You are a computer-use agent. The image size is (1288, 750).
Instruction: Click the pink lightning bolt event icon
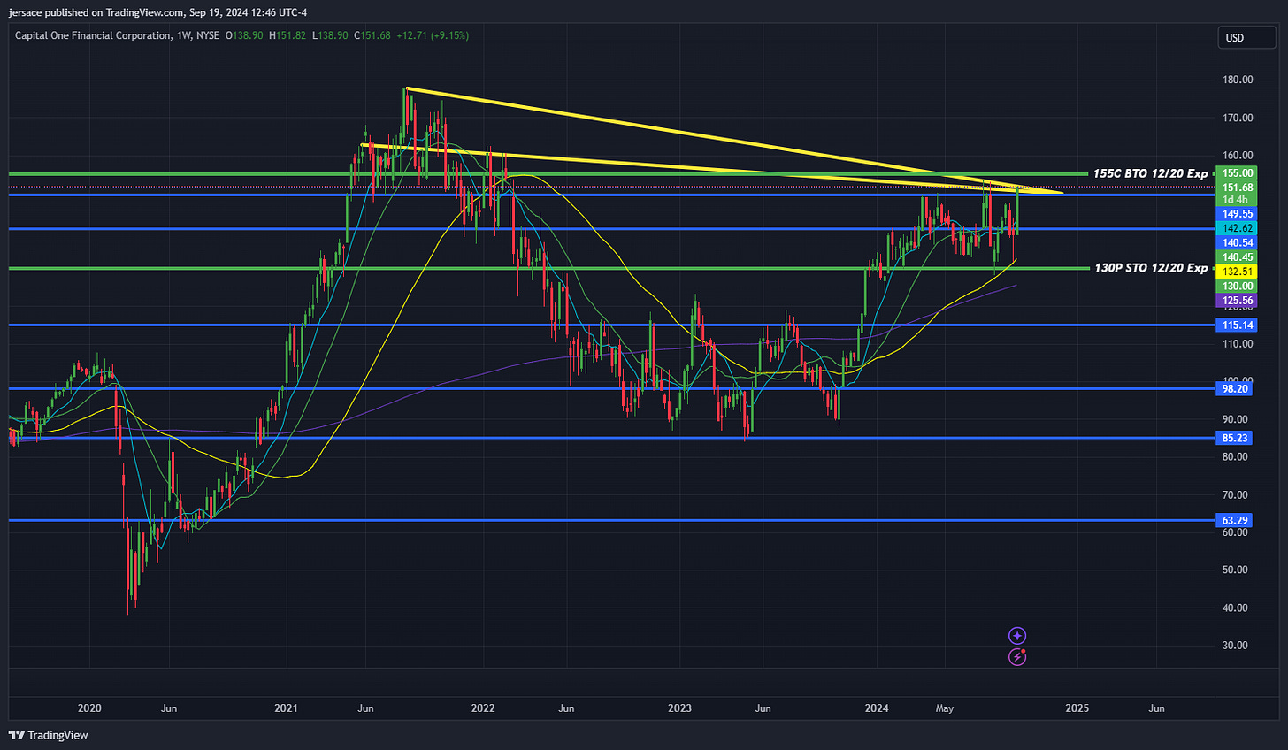(x=1017, y=656)
